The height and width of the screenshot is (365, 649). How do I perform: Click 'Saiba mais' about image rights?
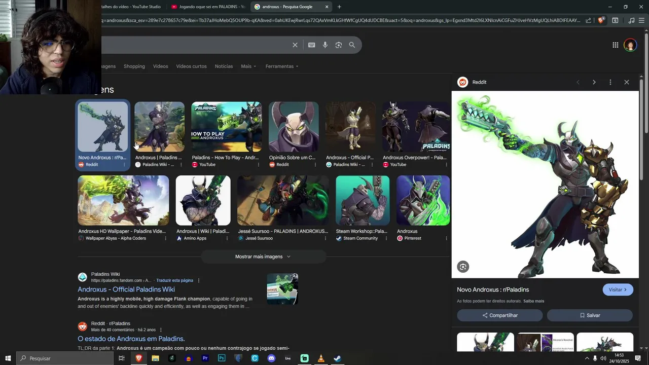(533, 301)
